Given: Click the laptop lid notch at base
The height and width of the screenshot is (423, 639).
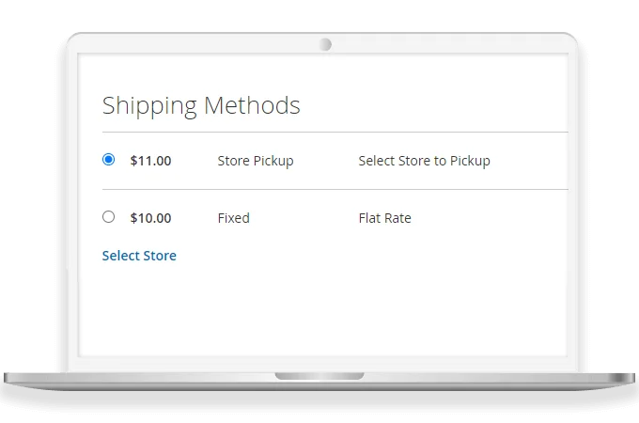Looking at the screenshot, I should (319, 376).
